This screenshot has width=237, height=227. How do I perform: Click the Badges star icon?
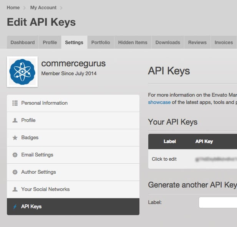pyautogui.click(x=15, y=138)
